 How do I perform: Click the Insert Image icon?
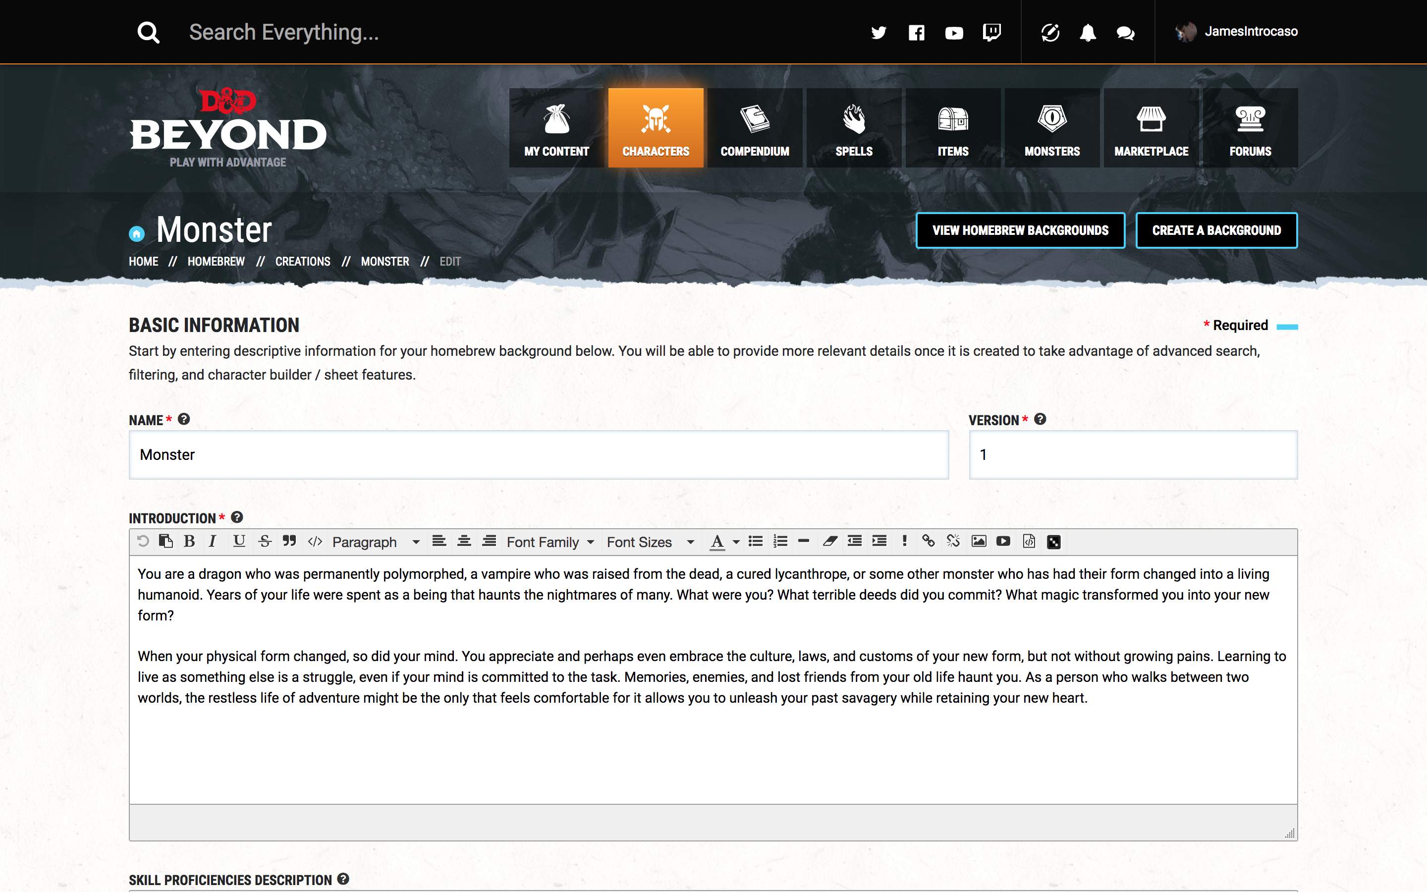point(977,542)
